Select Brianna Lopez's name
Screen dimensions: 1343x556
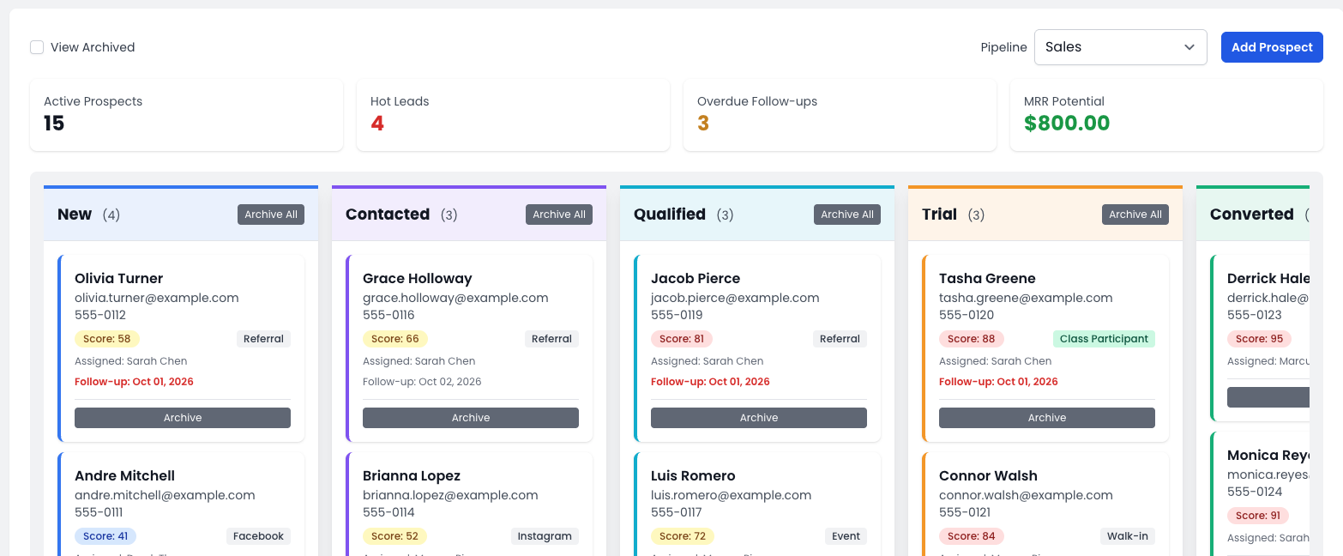coord(412,475)
